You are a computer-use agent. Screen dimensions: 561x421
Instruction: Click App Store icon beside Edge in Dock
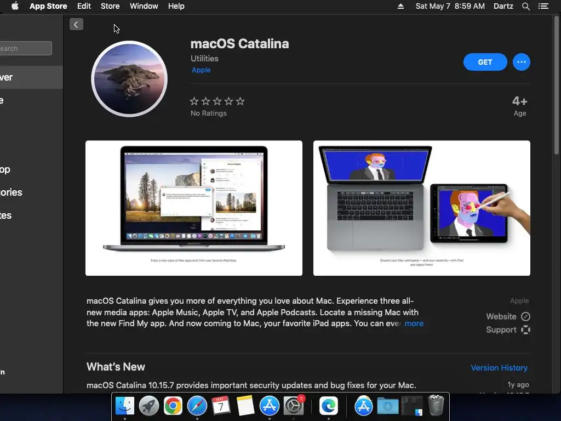(364, 406)
